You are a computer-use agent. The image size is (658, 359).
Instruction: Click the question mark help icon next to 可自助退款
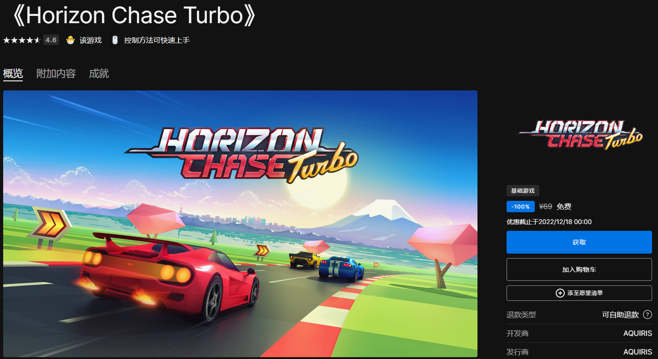click(648, 314)
